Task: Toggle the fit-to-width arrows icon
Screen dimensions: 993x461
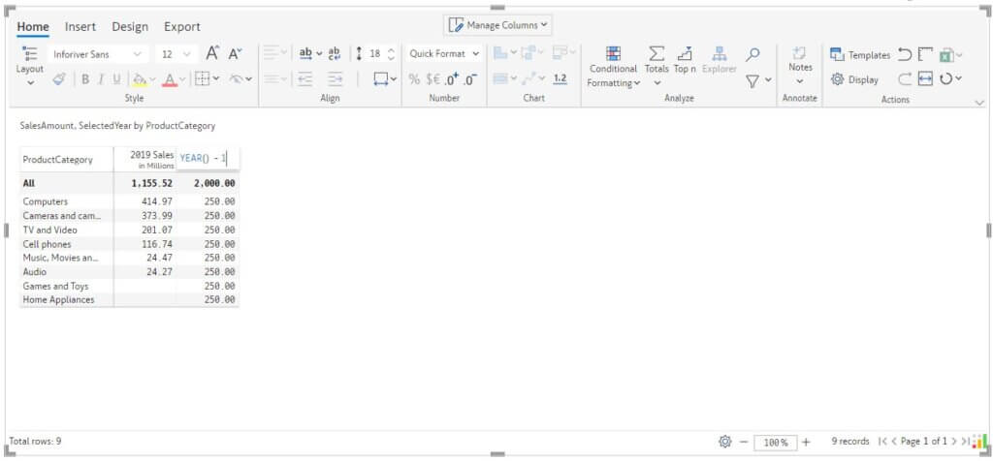Action: pos(925,79)
